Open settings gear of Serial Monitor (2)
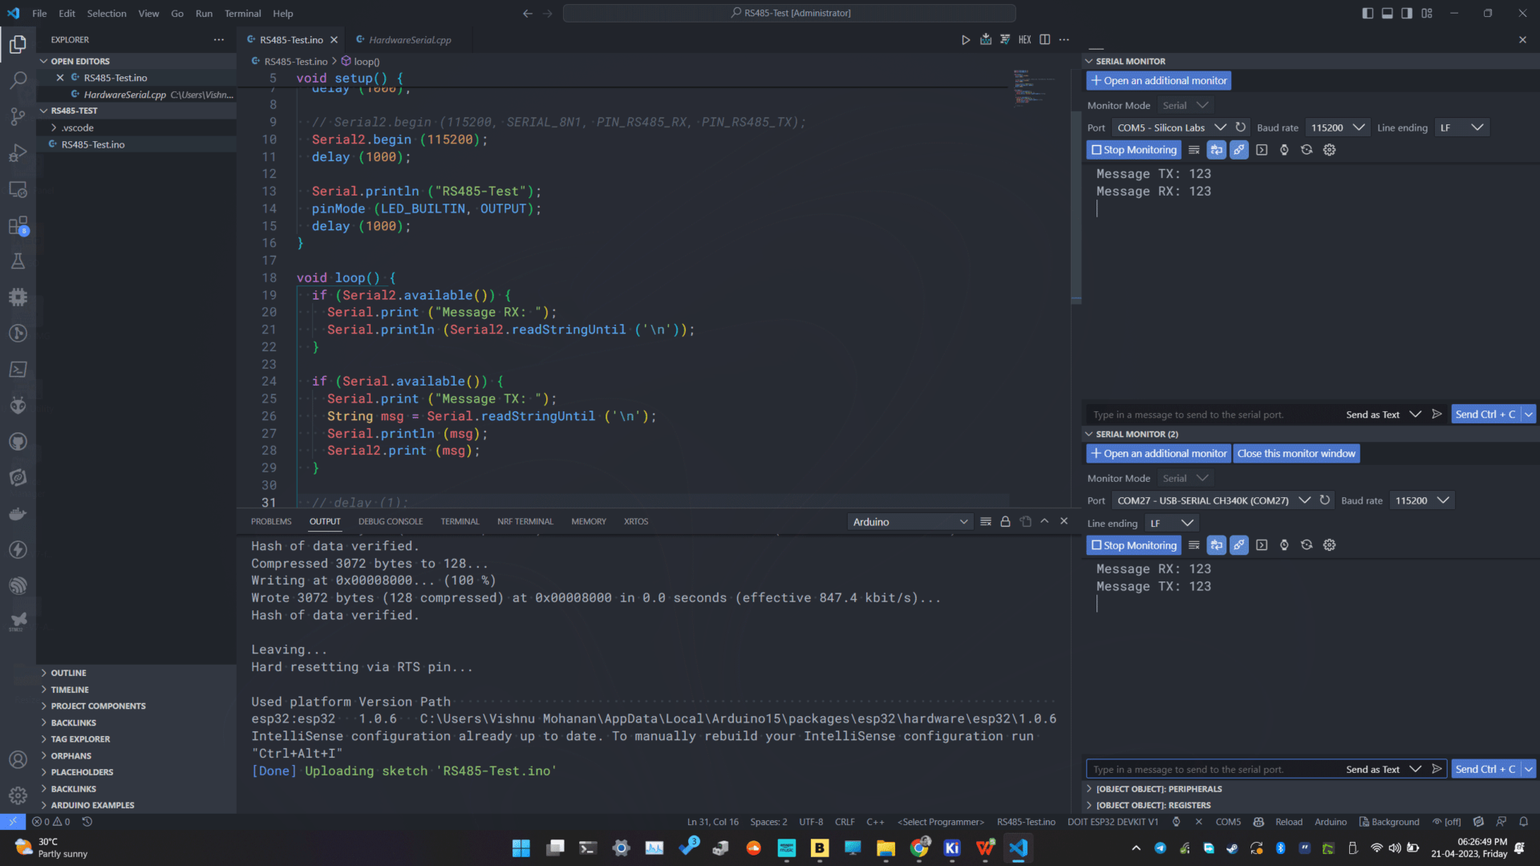1540x866 pixels. [x=1329, y=545]
